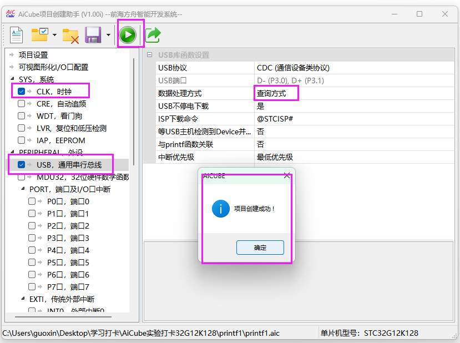Collapse the PERIPHERAL 外设 tree node

pyautogui.click(x=12, y=152)
